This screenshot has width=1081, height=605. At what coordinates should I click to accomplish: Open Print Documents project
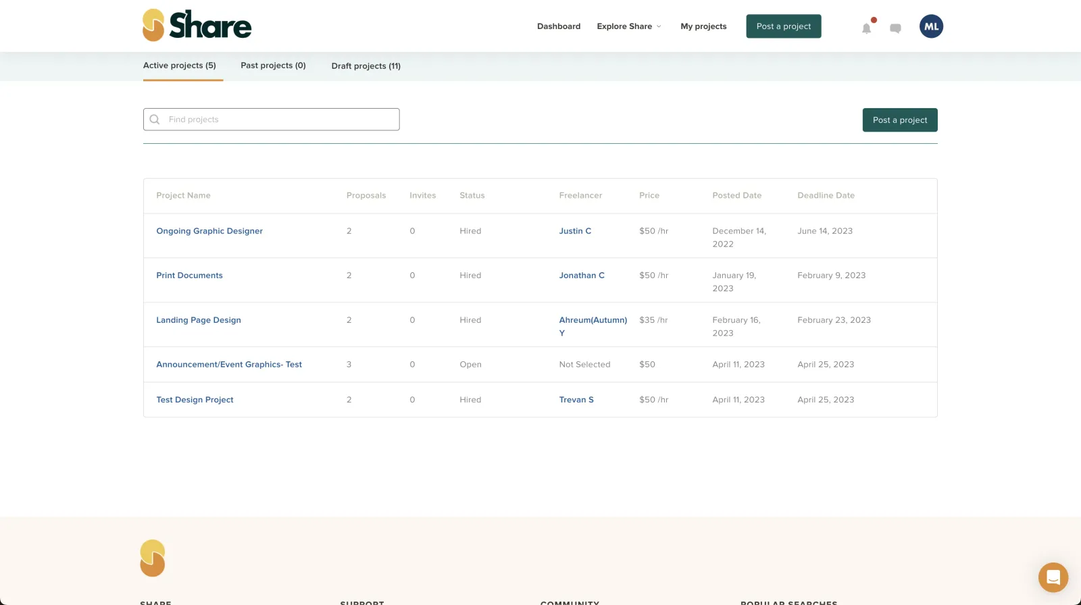pyautogui.click(x=189, y=275)
